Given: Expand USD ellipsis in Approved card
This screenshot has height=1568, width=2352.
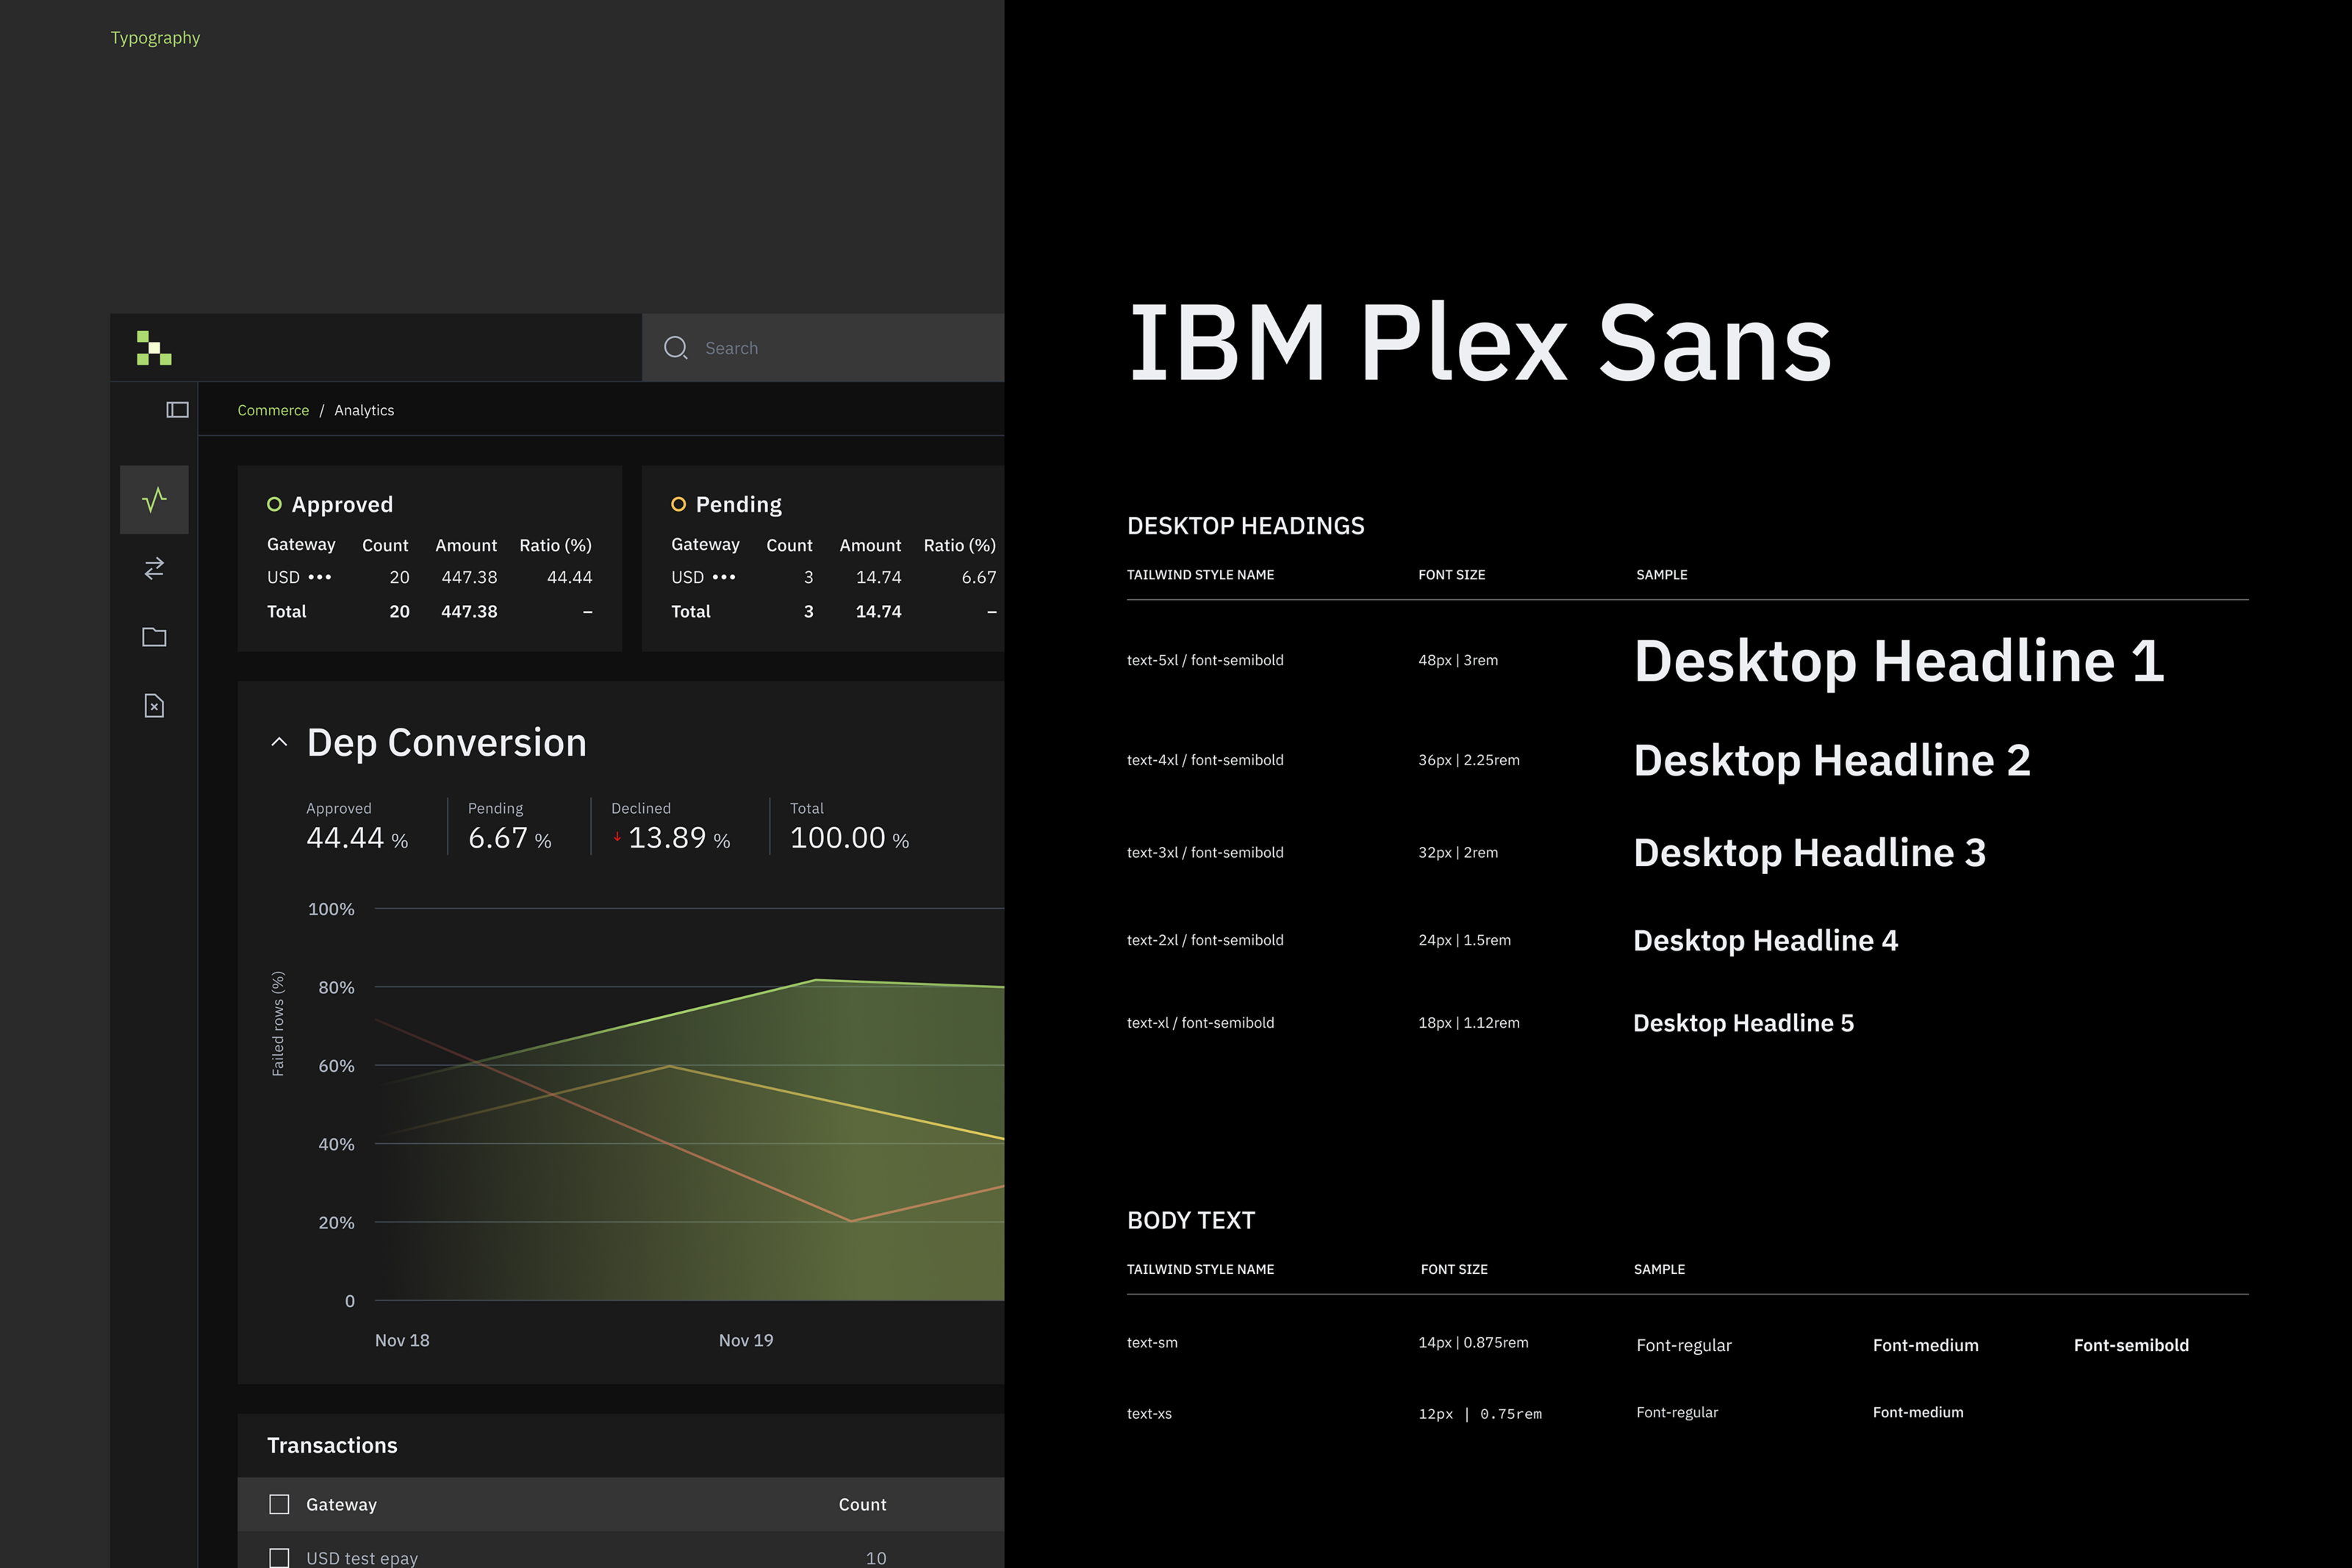Looking at the screenshot, I should pyautogui.click(x=320, y=577).
